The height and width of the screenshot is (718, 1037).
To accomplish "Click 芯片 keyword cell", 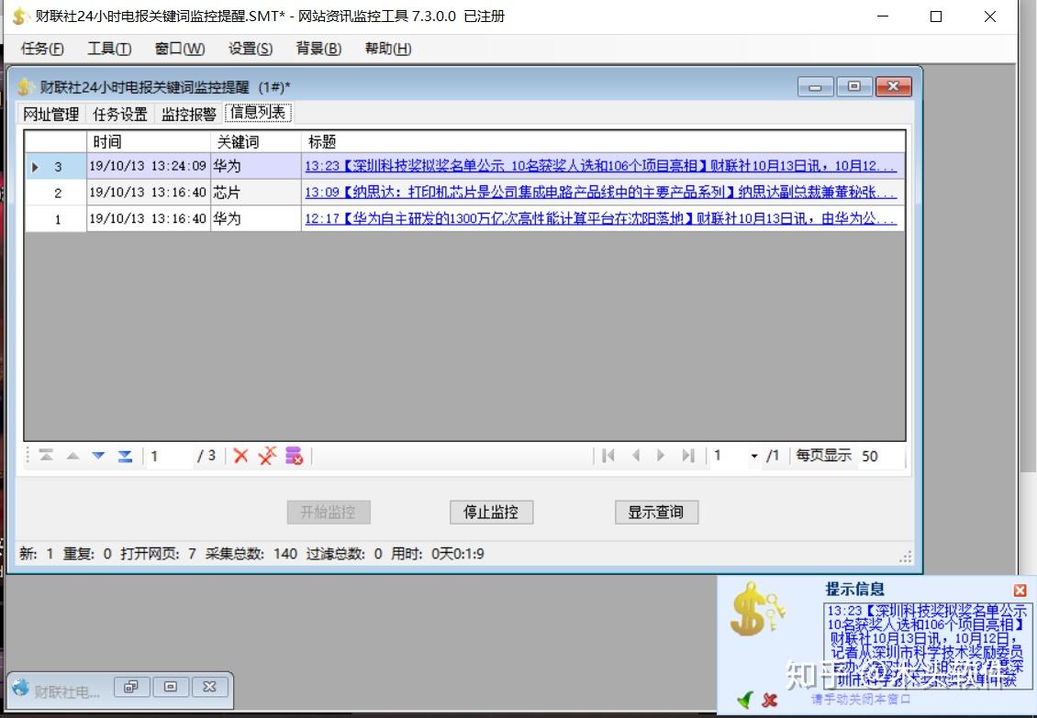I will [x=256, y=193].
